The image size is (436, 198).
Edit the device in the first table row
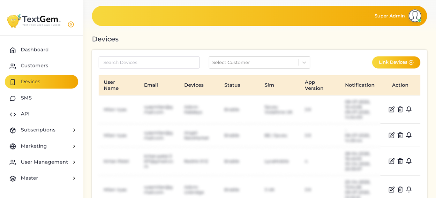(x=391, y=110)
